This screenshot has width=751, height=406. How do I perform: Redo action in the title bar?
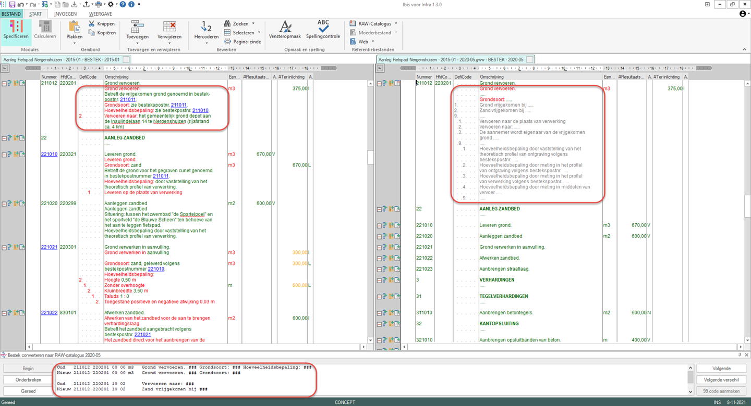pos(32,4)
